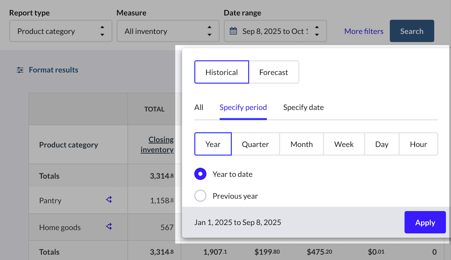This screenshot has height=260, width=451.
Task: Open More filters
Action: 364,31
